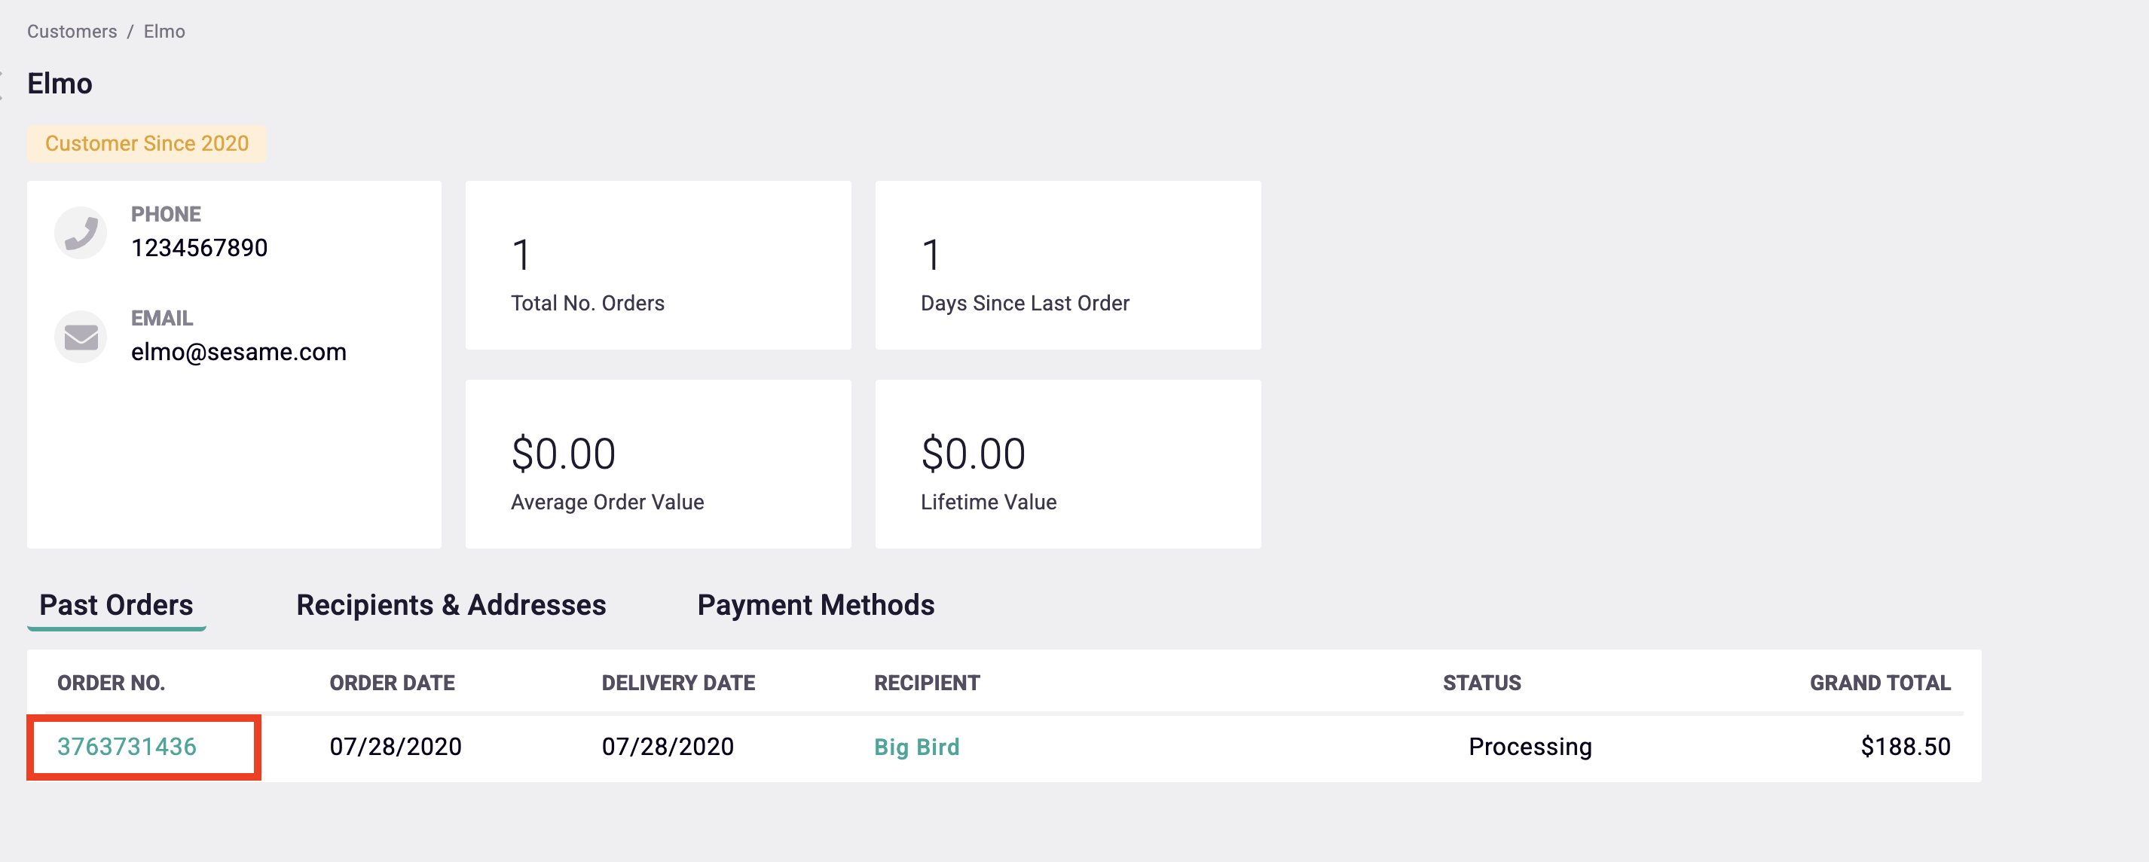Click the Customer Since 2020 badge
Image resolution: width=2149 pixels, height=862 pixels.
[x=147, y=143]
